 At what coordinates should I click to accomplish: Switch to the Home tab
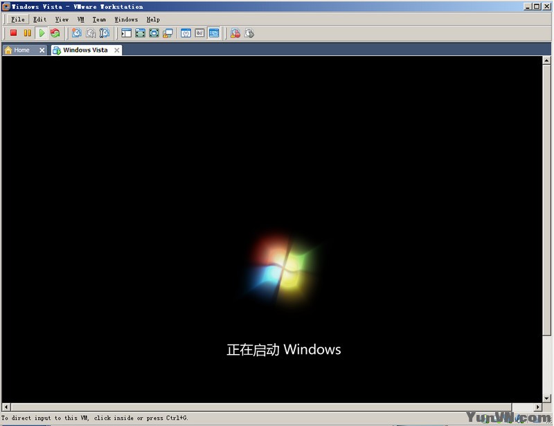pos(21,50)
